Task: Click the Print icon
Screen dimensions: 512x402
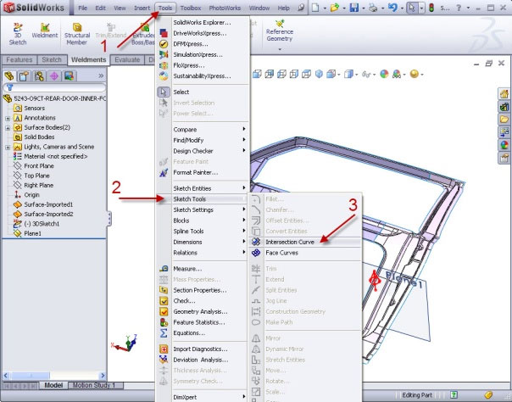Action: [373, 8]
